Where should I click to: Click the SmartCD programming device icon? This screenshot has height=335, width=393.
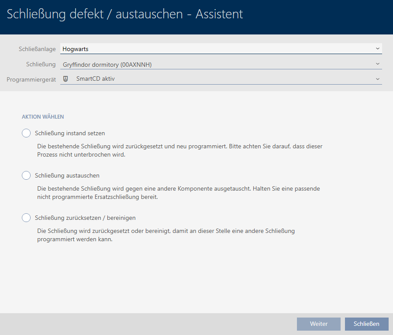[66, 79]
